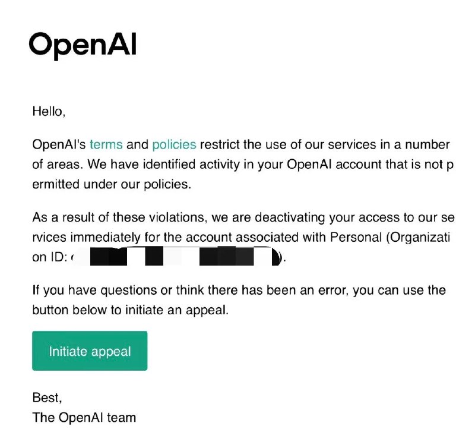Click the word "Personal" in account line
Image resolution: width=475 pixels, height=429 pixels.
coord(356,237)
